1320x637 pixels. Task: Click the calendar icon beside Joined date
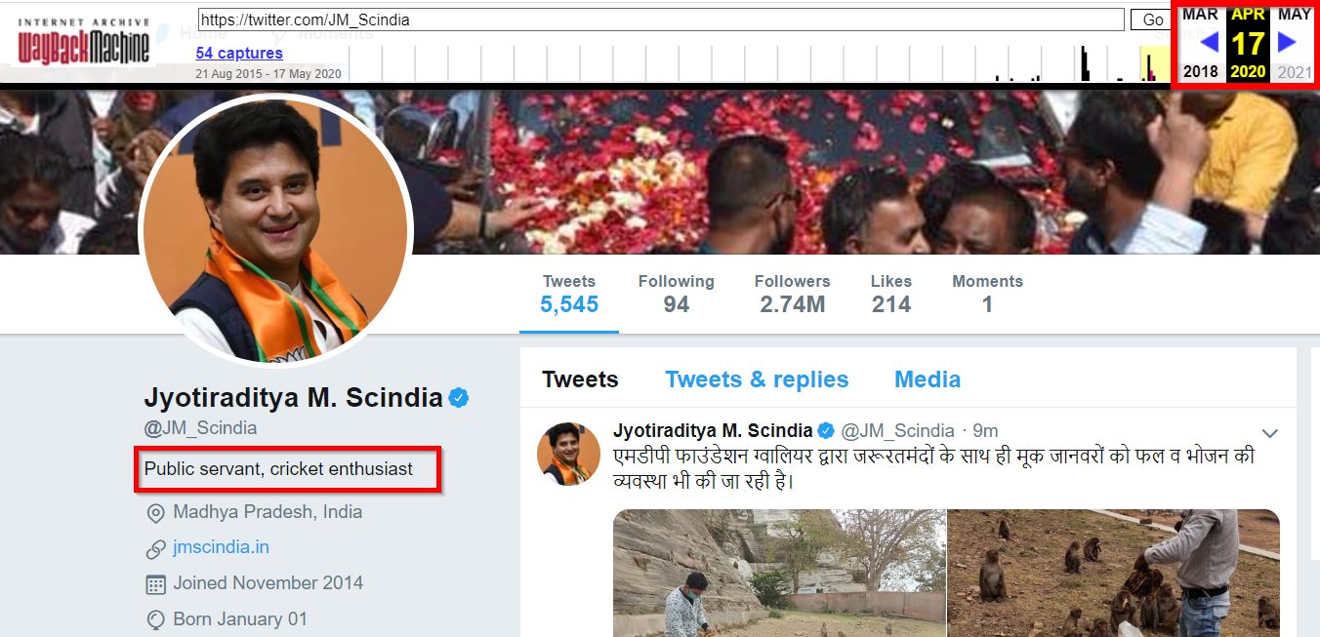pyautogui.click(x=155, y=584)
